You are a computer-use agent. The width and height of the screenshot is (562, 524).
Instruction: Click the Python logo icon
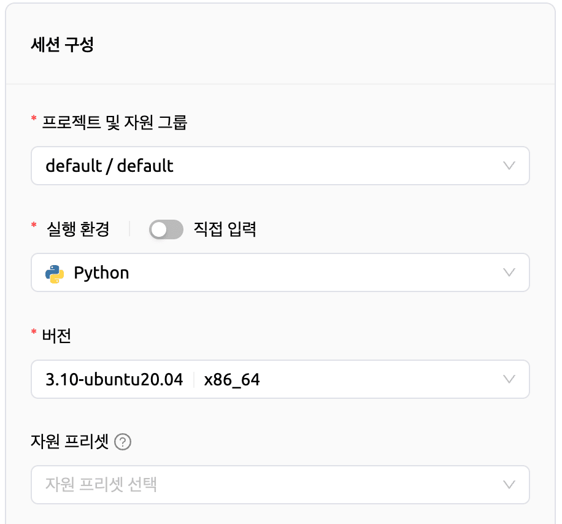tap(55, 272)
